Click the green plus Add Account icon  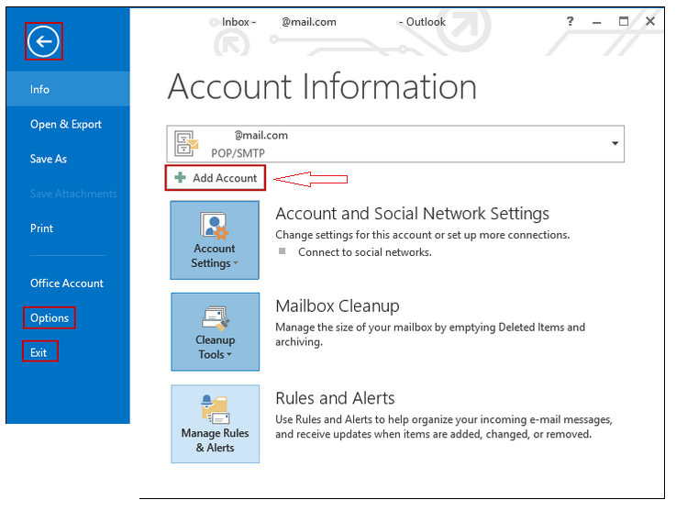pyautogui.click(x=180, y=178)
